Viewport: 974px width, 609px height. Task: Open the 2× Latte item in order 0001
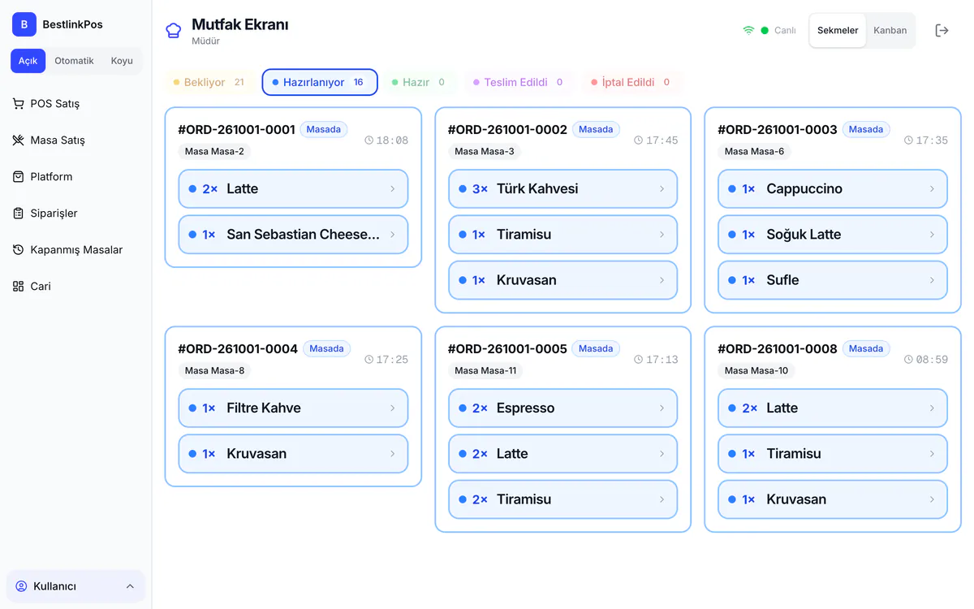[293, 189]
